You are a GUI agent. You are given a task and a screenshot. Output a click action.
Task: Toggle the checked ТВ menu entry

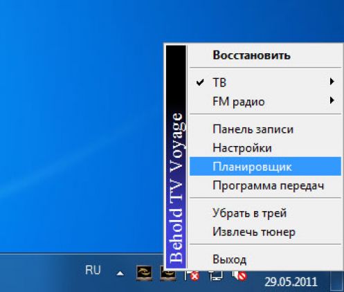[x=265, y=82]
